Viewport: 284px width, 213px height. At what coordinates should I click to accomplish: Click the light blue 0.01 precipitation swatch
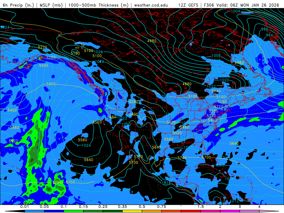click(x=34, y=211)
